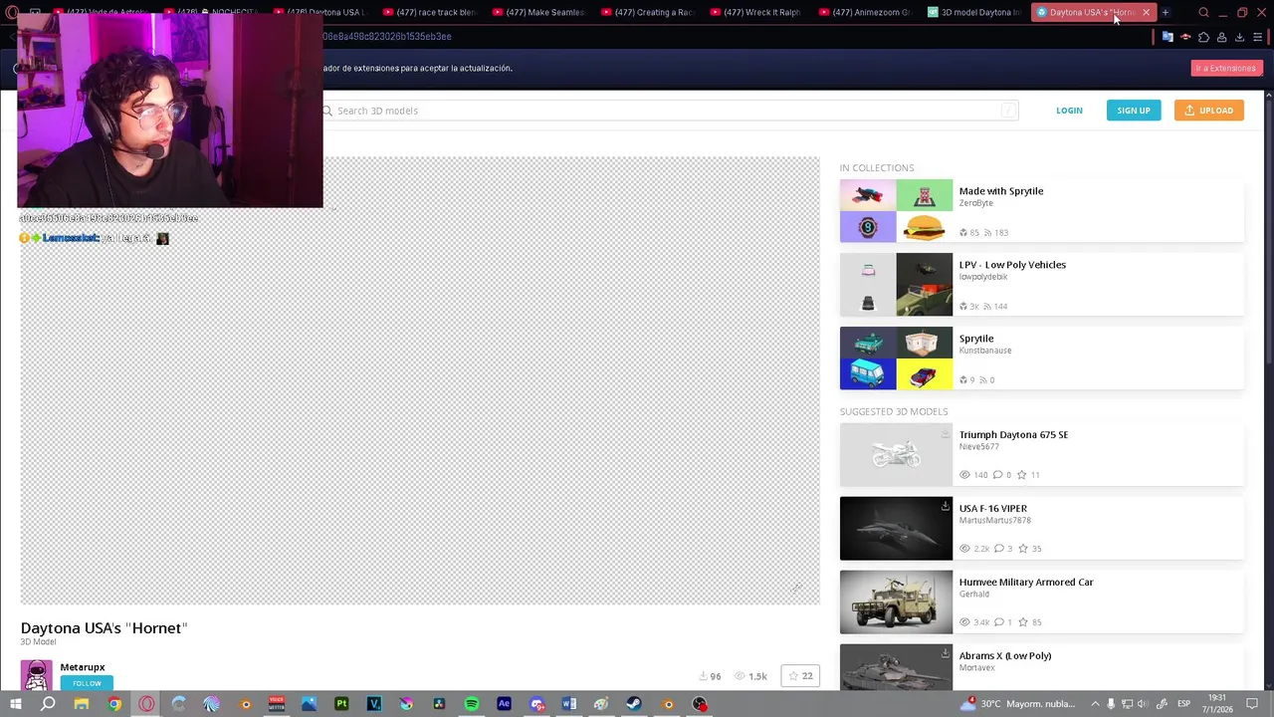The image size is (1274, 717).
Task: Open Microsoft Word from the taskbar
Action: (x=569, y=704)
